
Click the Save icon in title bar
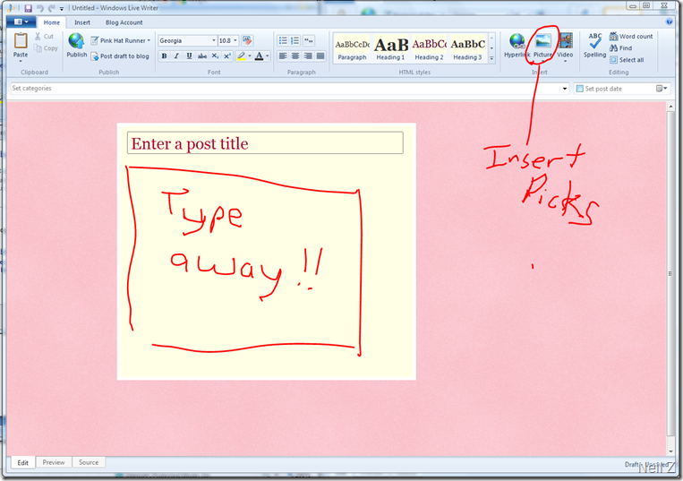(29, 8)
